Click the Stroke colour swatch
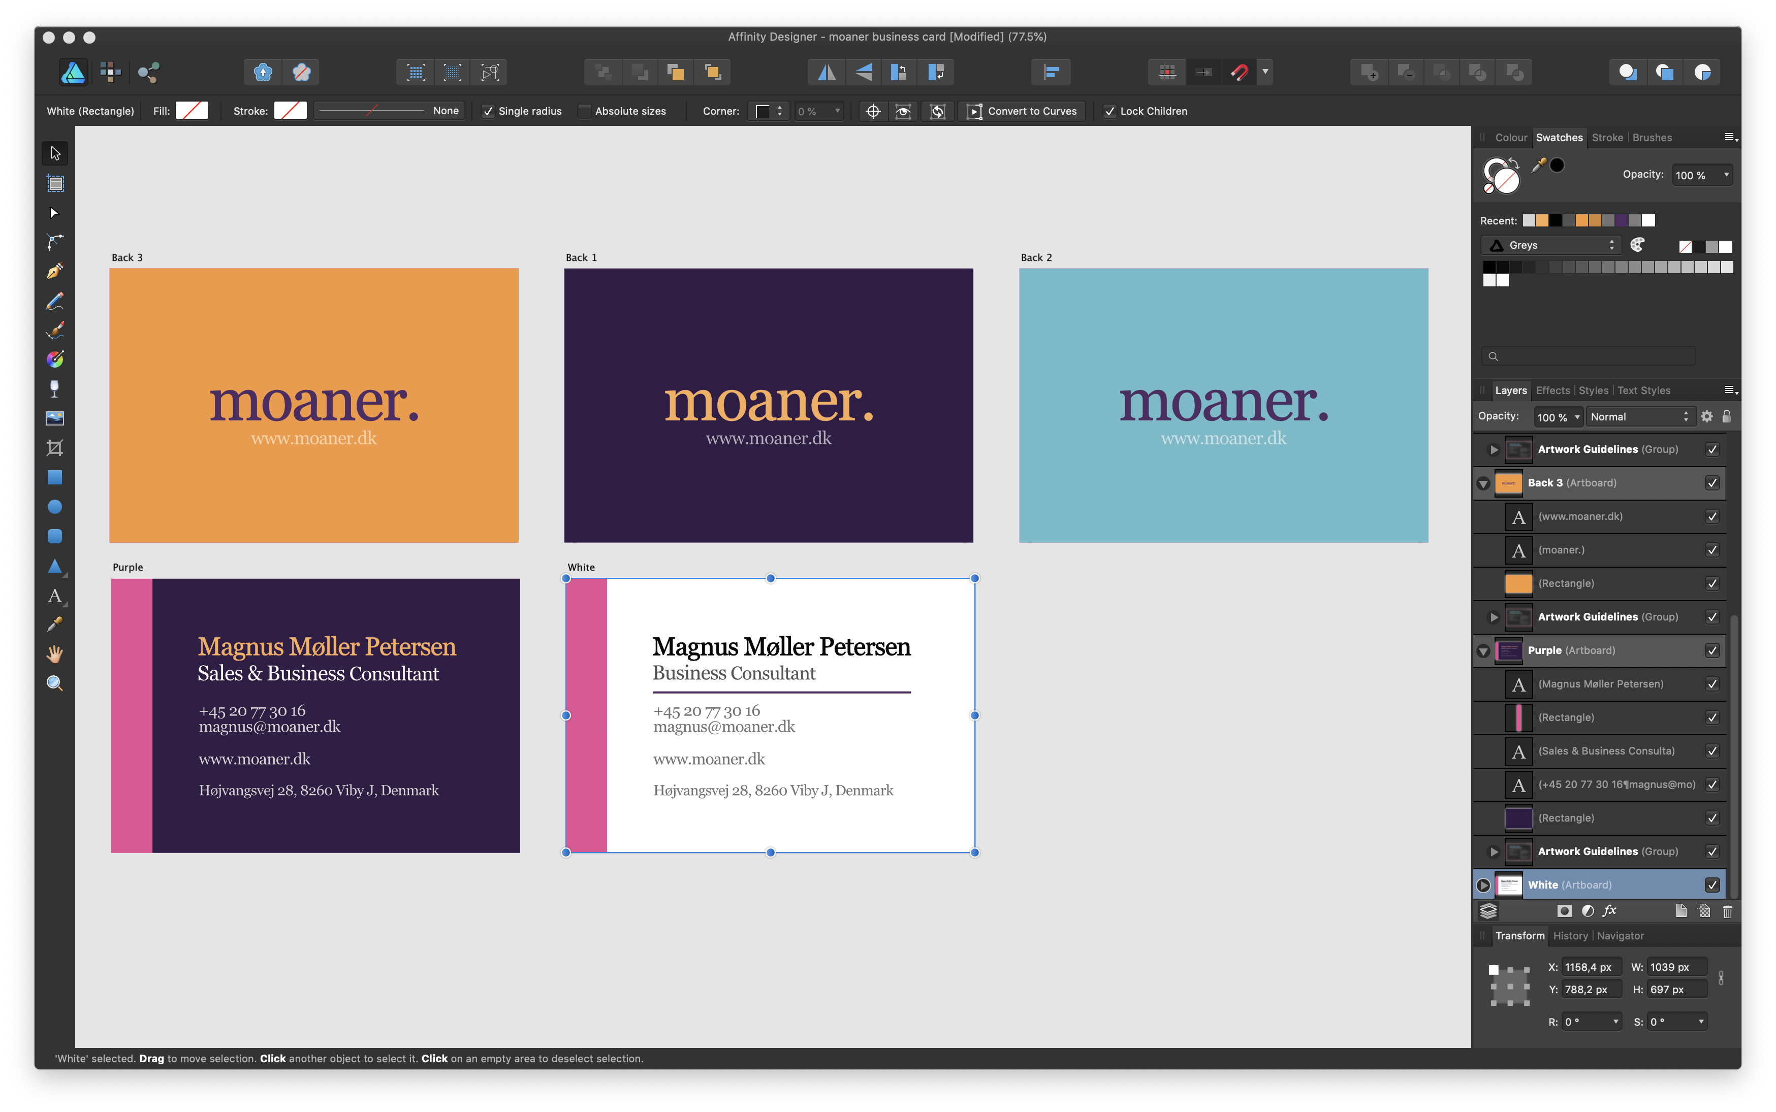Viewport: 1776px width, 1112px height. pos(290,111)
